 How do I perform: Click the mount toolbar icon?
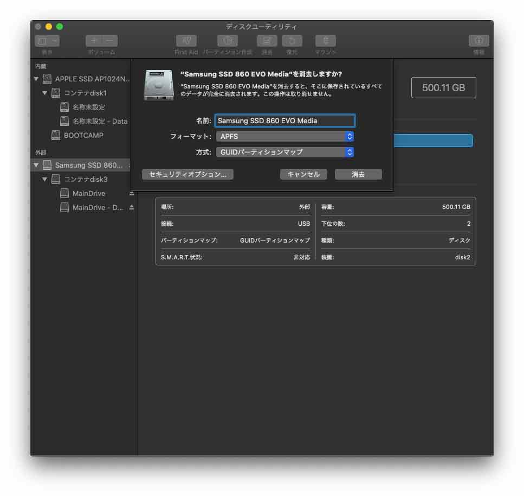(x=326, y=41)
